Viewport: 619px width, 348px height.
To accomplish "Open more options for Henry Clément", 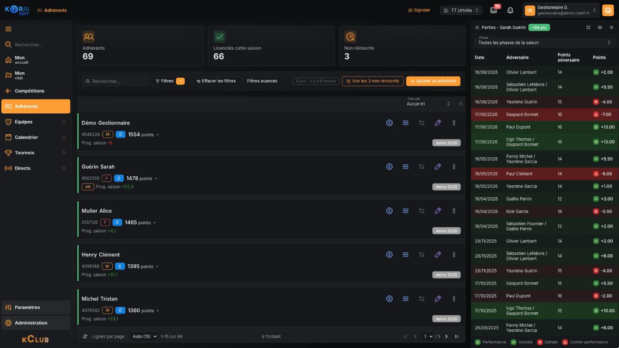I will pos(454,255).
